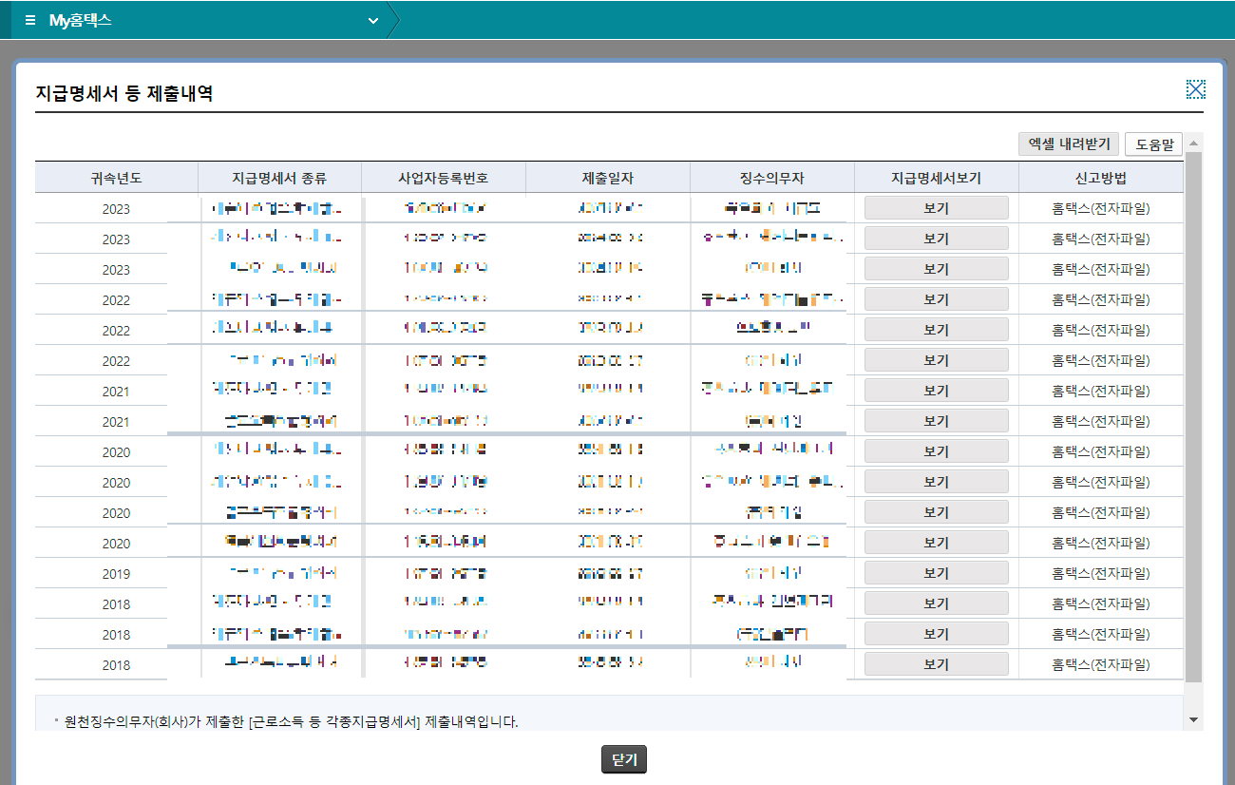The height and width of the screenshot is (785, 1235).
Task: Click 보기 for the first 2020 row
Action: coord(936,450)
